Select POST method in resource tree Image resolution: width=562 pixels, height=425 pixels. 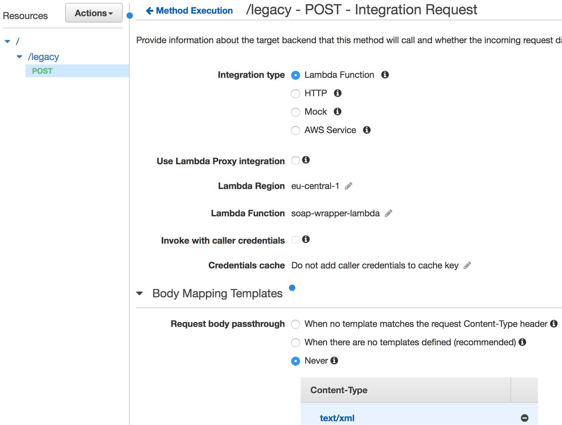coord(42,71)
